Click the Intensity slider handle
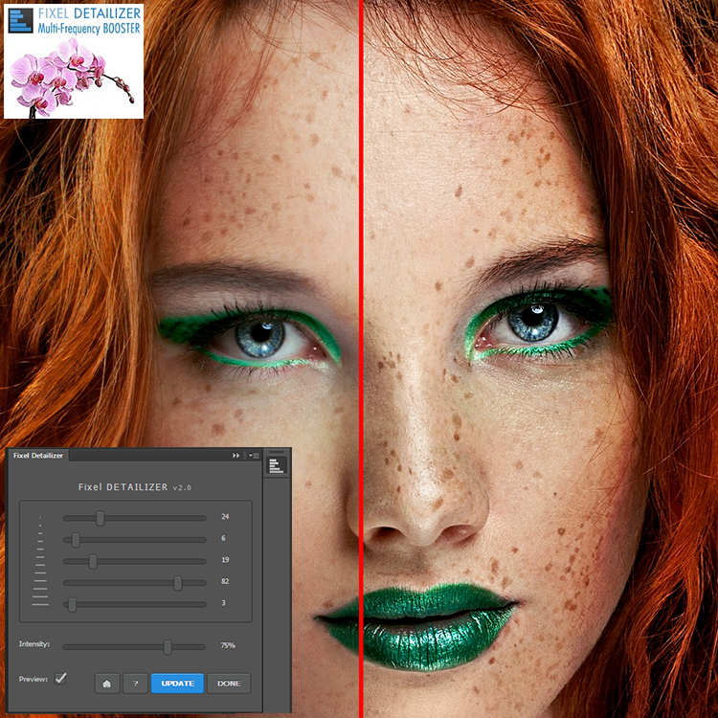This screenshot has width=718, height=718. click(168, 646)
